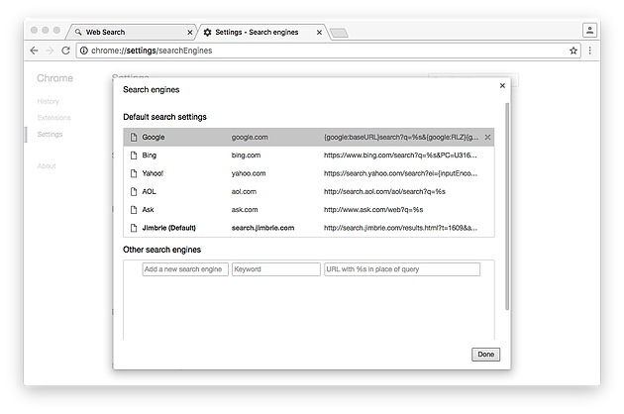
Task: Bookmark this page with the star icon
Action: (x=573, y=51)
